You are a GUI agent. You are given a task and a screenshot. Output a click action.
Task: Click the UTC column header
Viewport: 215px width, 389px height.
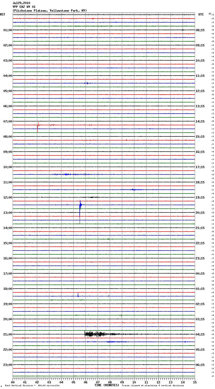click(x=201, y=14)
